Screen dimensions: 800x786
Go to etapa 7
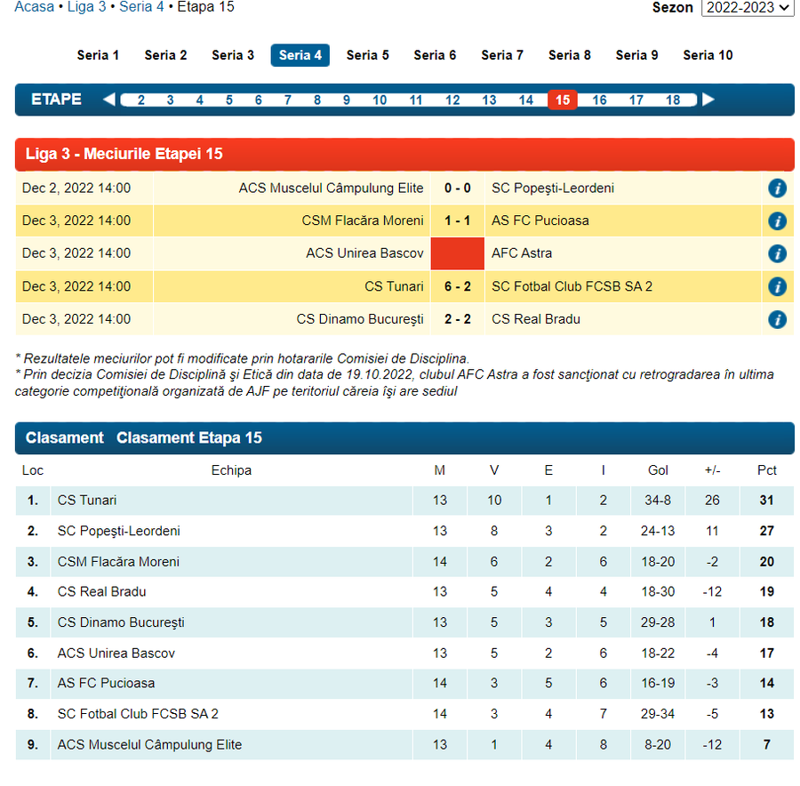[x=288, y=100]
